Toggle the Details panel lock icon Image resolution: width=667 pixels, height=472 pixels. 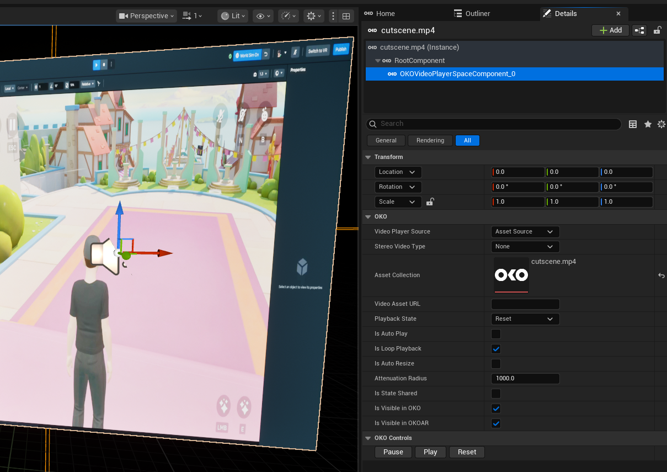[658, 30]
